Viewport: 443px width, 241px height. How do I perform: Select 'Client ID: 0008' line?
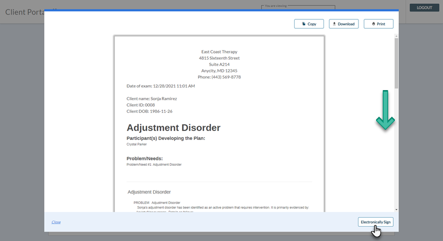pyautogui.click(x=140, y=105)
